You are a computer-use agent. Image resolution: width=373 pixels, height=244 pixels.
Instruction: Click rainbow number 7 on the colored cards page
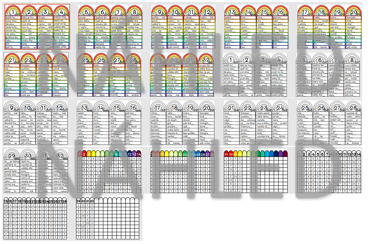pyautogui.click(x=118, y=12)
